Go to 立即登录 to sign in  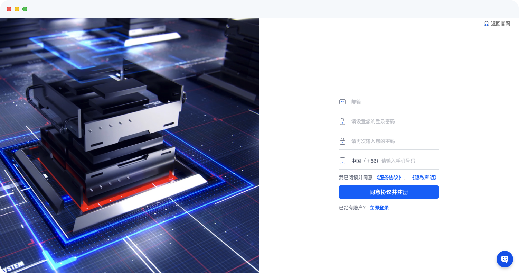coord(379,208)
